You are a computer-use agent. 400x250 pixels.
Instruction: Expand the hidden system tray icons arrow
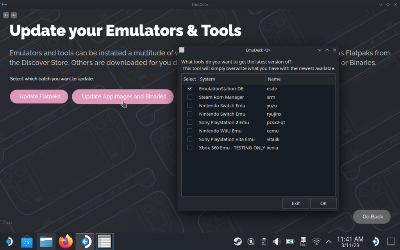[x=329, y=241]
